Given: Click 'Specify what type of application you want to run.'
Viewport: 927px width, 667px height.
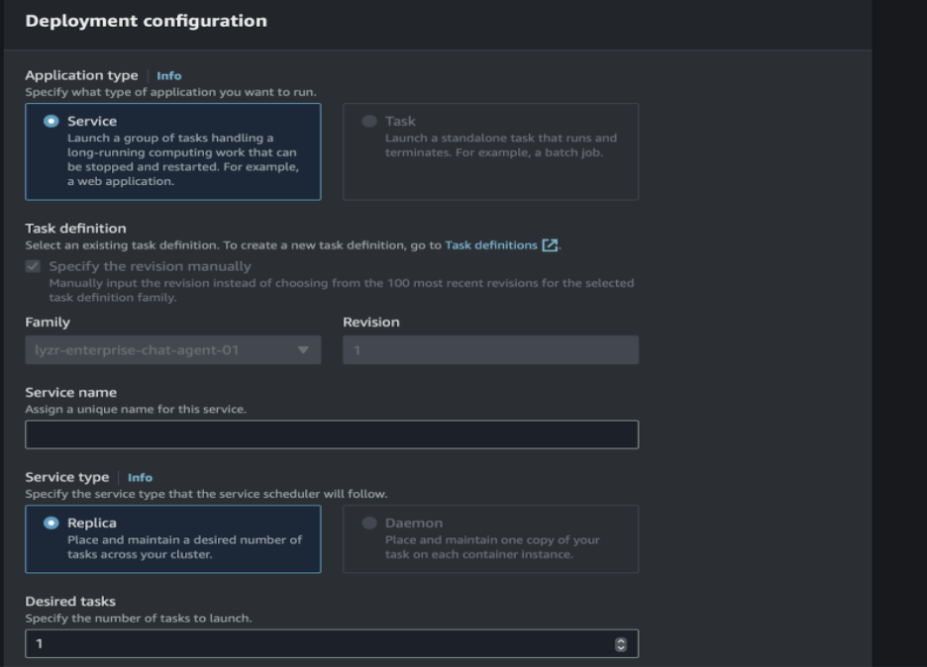Looking at the screenshot, I should (171, 92).
